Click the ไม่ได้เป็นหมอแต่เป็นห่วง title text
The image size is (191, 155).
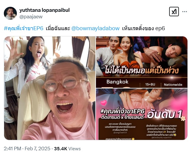(x=142, y=71)
